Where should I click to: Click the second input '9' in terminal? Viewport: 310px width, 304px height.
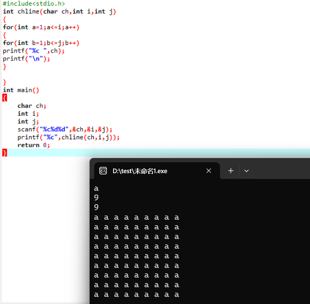pyautogui.click(x=96, y=207)
